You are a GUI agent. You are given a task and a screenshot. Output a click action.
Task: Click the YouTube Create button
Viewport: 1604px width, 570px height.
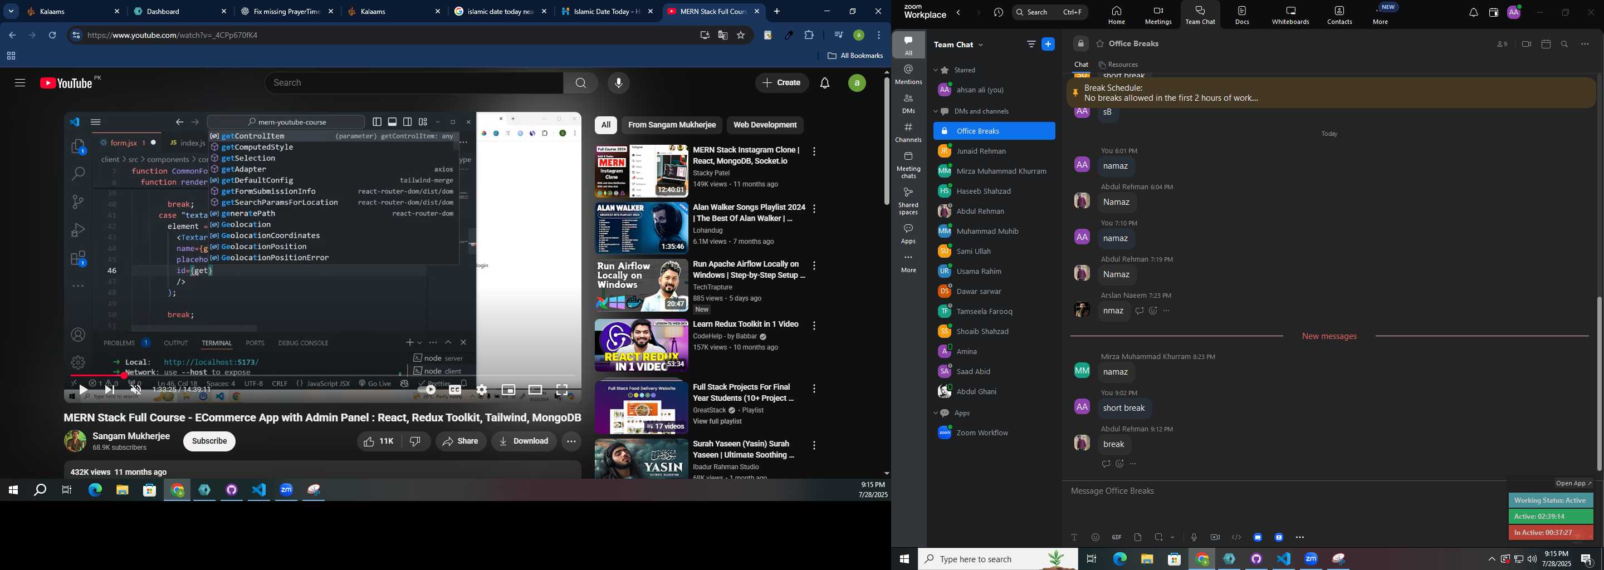pos(782,83)
